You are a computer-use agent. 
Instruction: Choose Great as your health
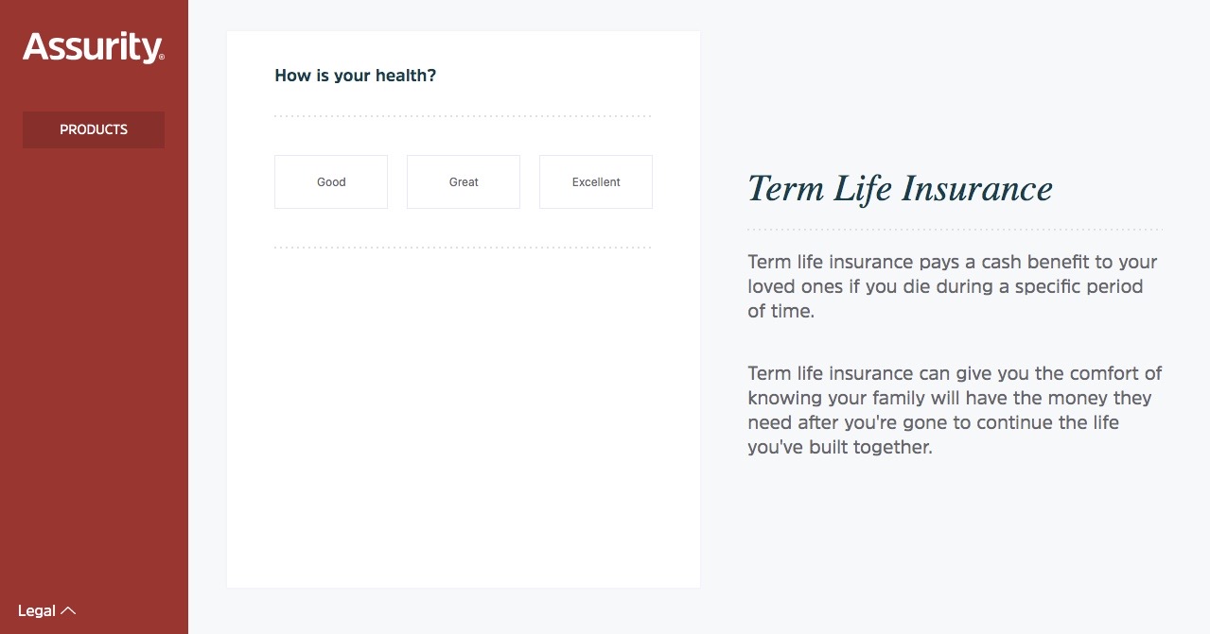click(464, 181)
